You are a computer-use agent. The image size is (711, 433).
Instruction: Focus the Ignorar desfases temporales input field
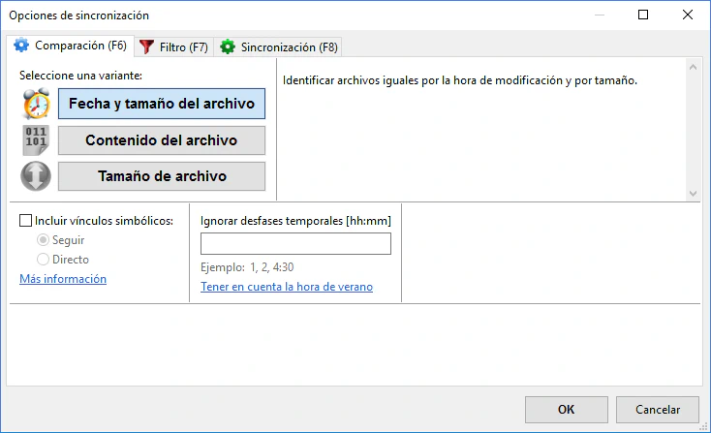click(295, 244)
